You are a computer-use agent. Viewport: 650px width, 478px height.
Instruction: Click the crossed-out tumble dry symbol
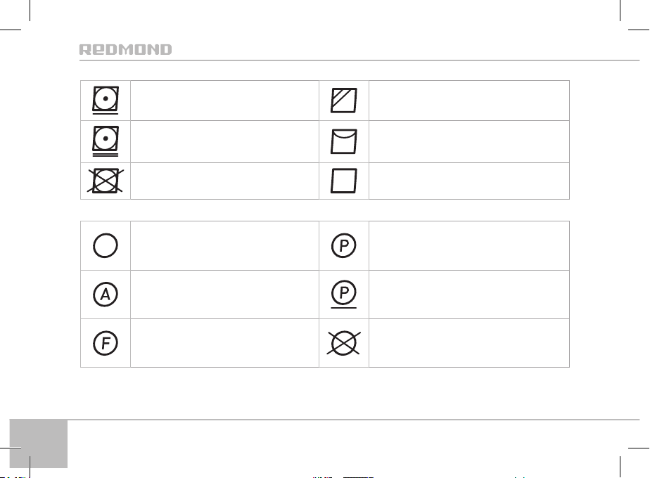[106, 181]
